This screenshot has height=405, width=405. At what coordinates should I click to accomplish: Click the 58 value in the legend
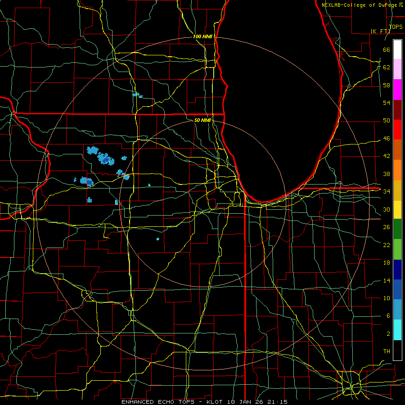pos(387,85)
